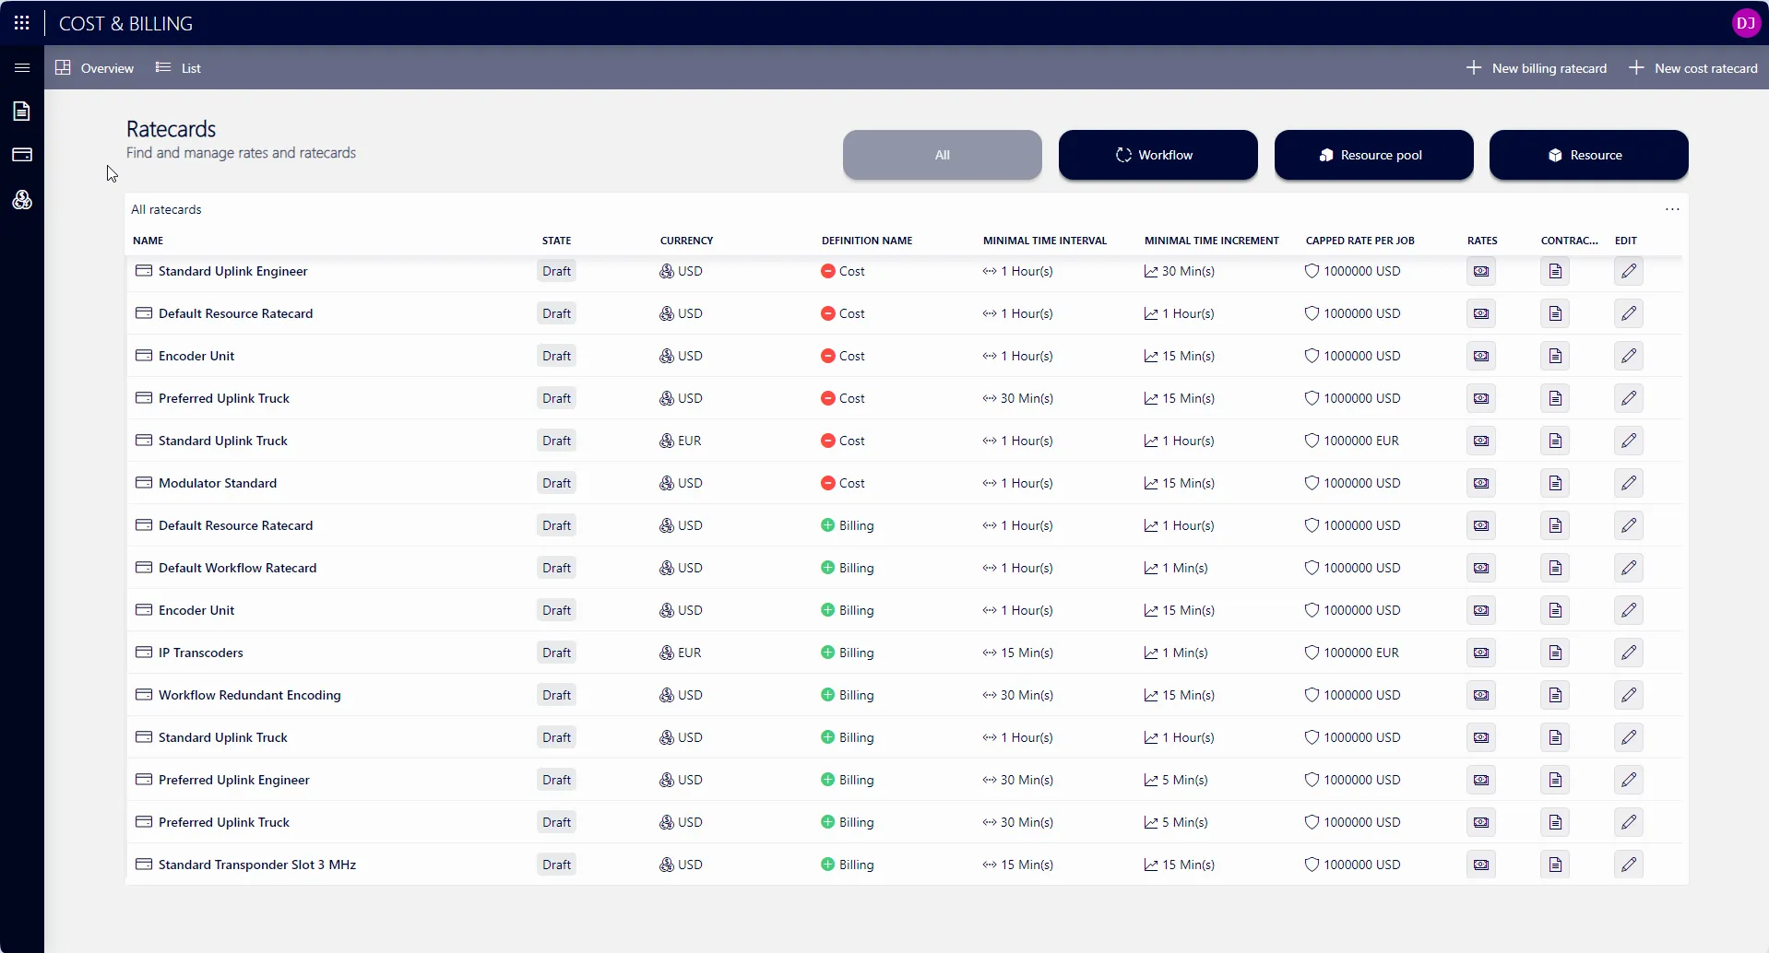Edit the IP Transcoders ratecard

point(1629,653)
